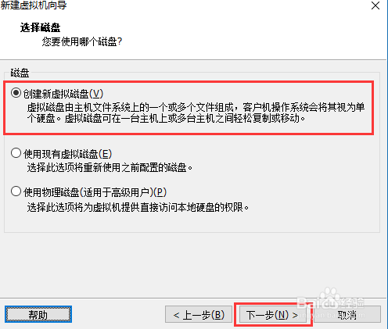The image size is (388, 329).
Task: Click description starting with 虚拟磁盘由主机文件系统
Action: pos(196,113)
